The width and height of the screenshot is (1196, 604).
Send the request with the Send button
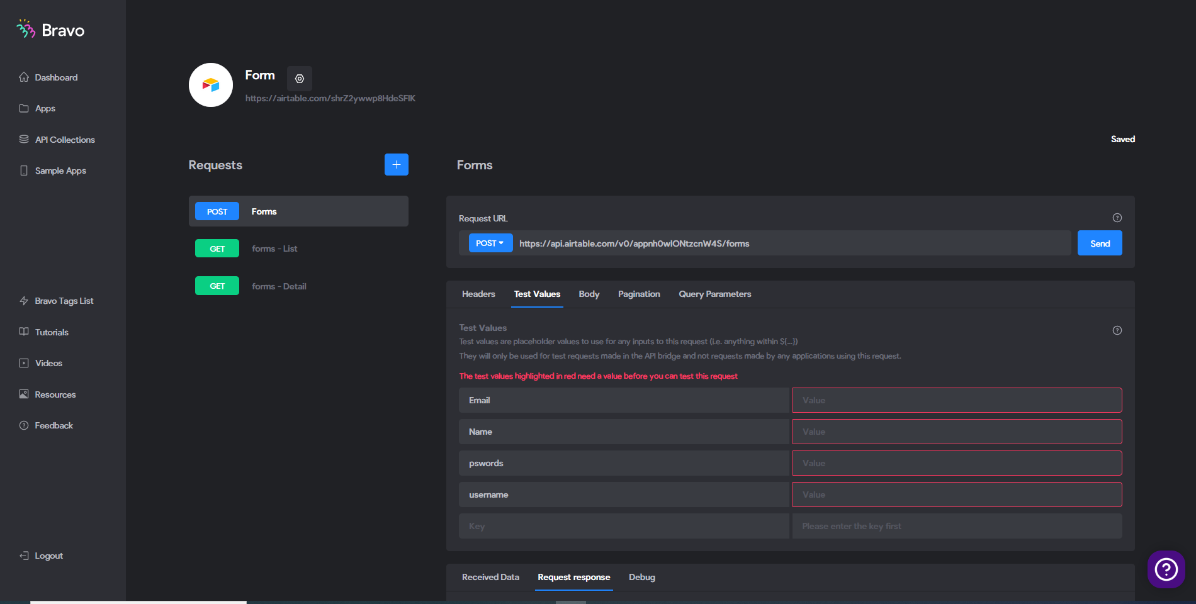(1100, 243)
